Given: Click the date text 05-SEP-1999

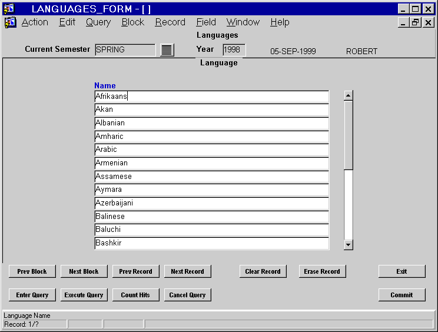Looking at the screenshot, I should point(293,51).
